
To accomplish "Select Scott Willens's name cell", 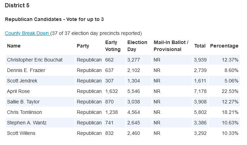I will coord(21,133).
